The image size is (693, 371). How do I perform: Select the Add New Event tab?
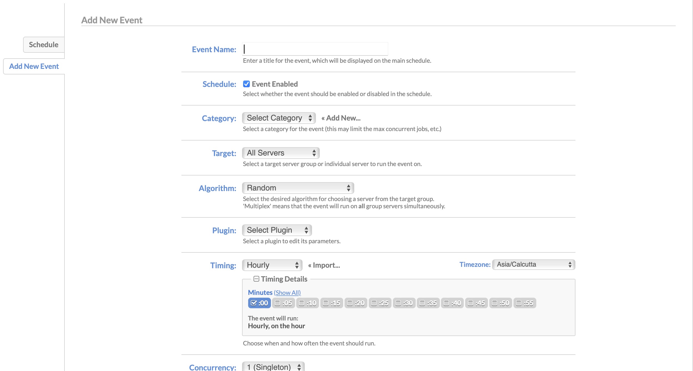(34, 66)
